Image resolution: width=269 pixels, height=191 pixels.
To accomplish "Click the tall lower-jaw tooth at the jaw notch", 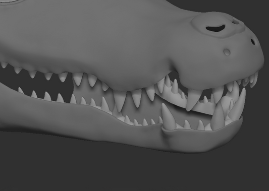I will [168, 116].
